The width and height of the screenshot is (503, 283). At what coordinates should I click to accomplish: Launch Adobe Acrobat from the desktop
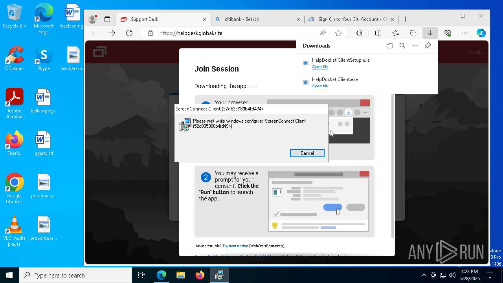[14, 104]
